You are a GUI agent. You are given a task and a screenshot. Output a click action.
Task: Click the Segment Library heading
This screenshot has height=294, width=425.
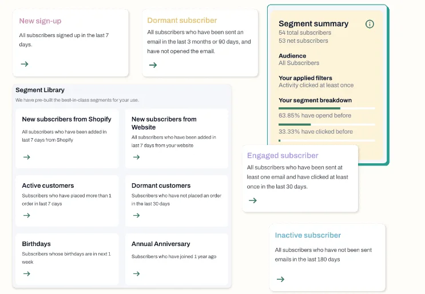coord(40,90)
